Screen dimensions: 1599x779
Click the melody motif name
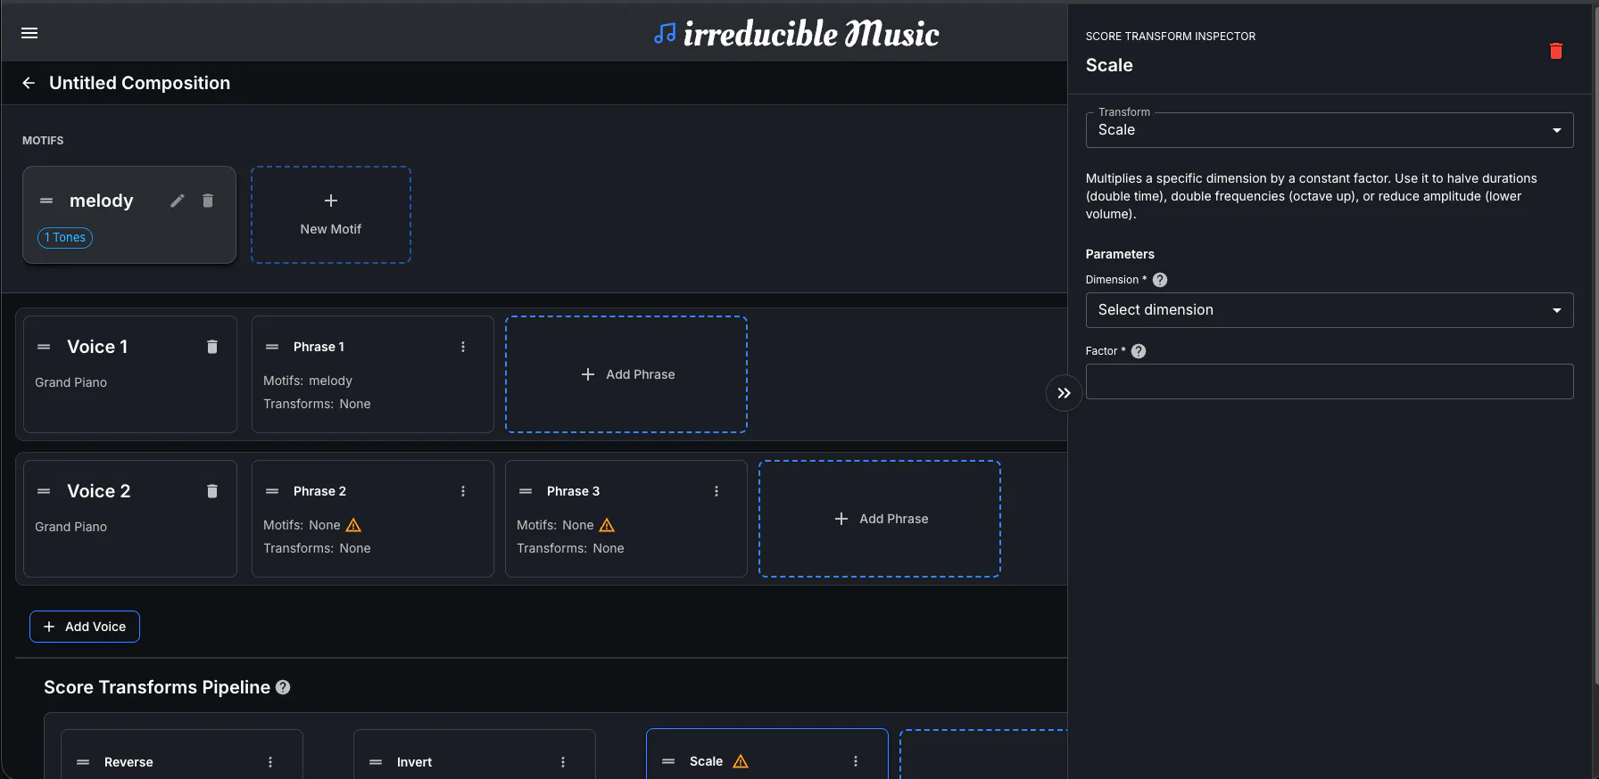pos(102,201)
